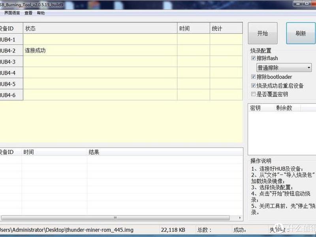Toggle the 擦除bootloader checkbox
Image resolution: width=316 pixels, height=237 pixels.
[x=253, y=77]
